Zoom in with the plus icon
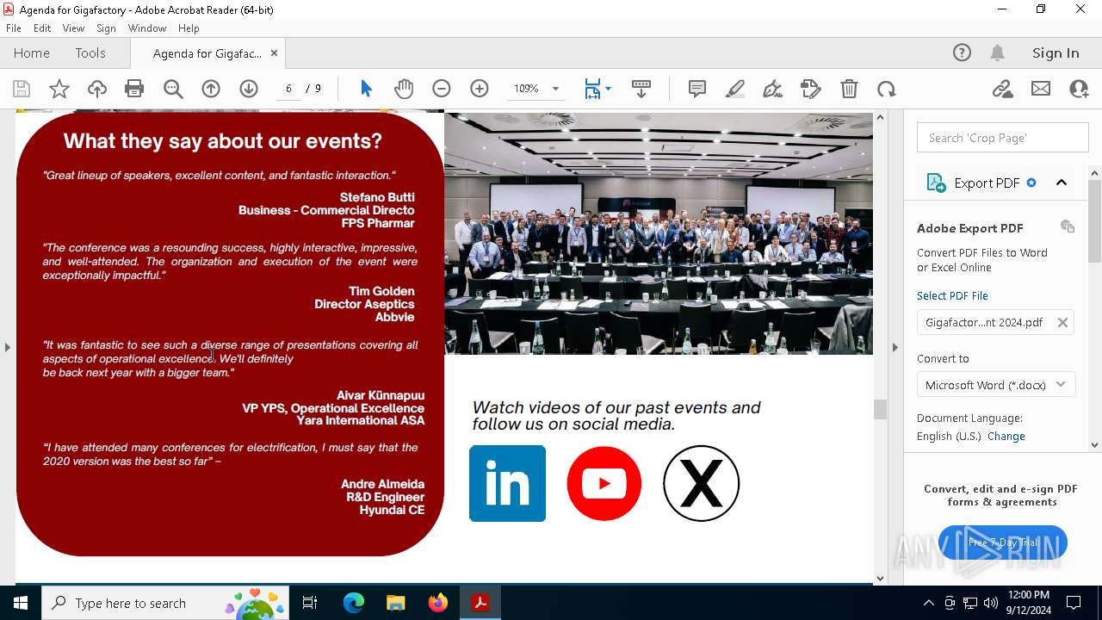The height and width of the screenshot is (620, 1102). pos(480,89)
